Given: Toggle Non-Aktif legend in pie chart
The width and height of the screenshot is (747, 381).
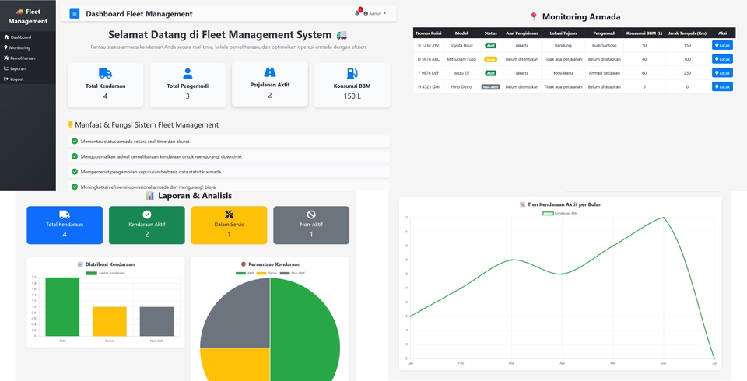Looking at the screenshot, I should [292, 274].
